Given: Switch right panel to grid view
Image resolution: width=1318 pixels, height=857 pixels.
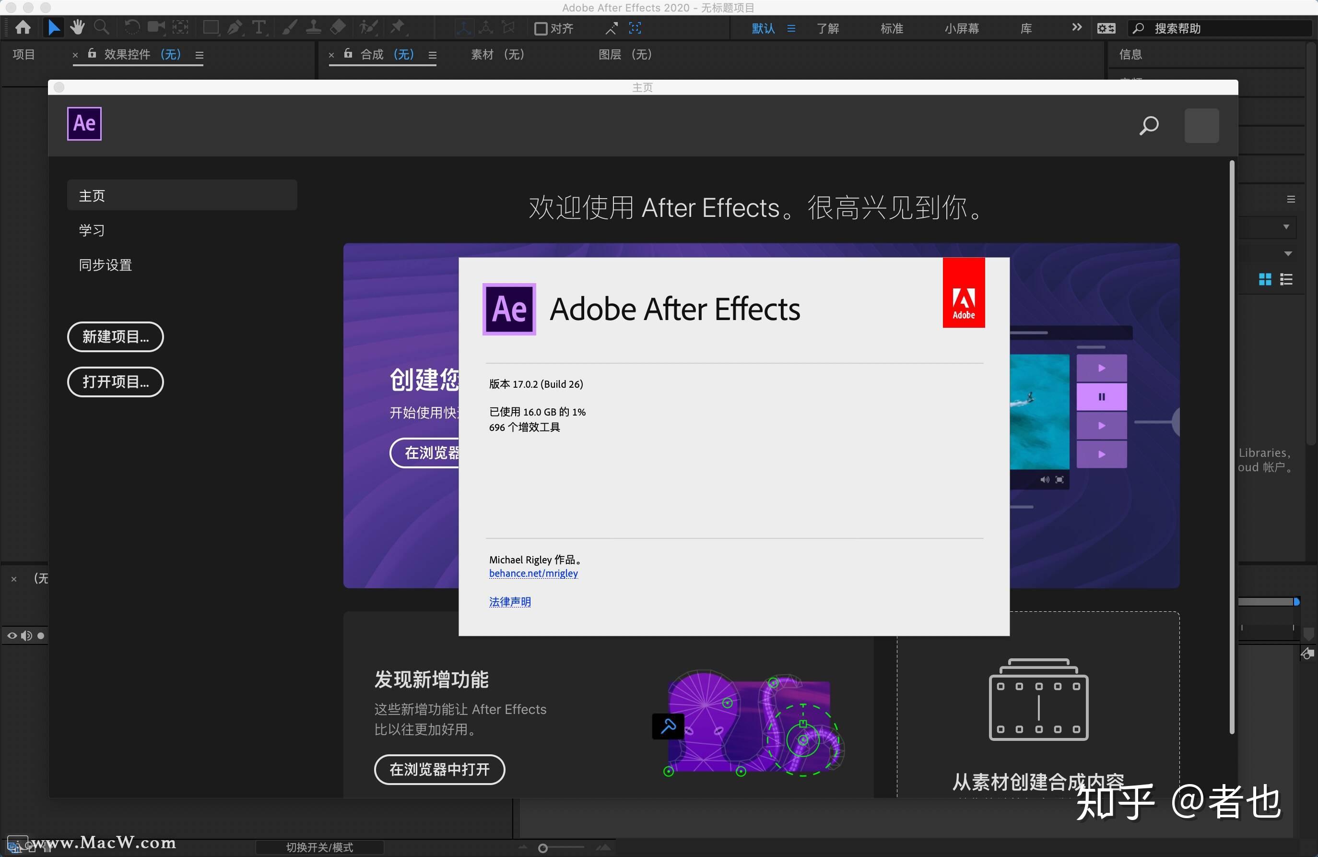Looking at the screenshot, I should click(x=1265, y=280).
